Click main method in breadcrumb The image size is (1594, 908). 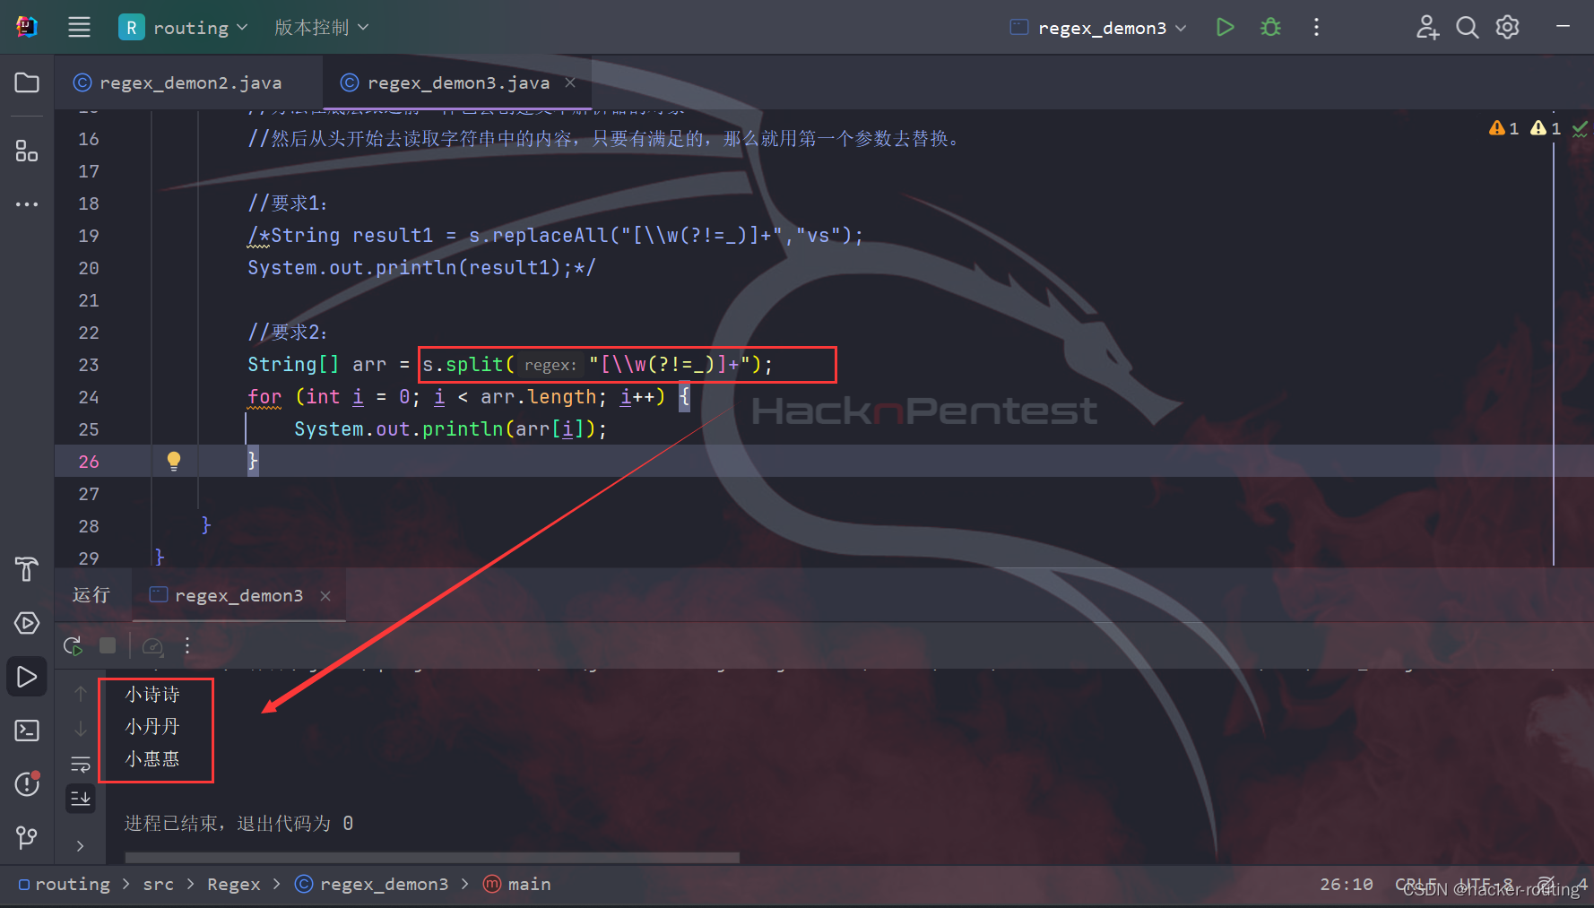[x=517, y=885]
